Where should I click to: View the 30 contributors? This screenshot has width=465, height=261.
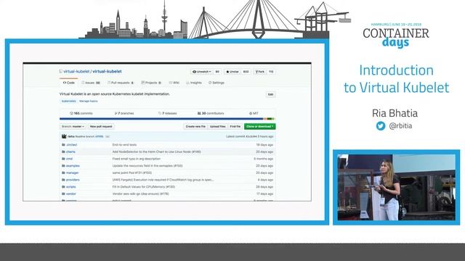[x=211, y=113]
